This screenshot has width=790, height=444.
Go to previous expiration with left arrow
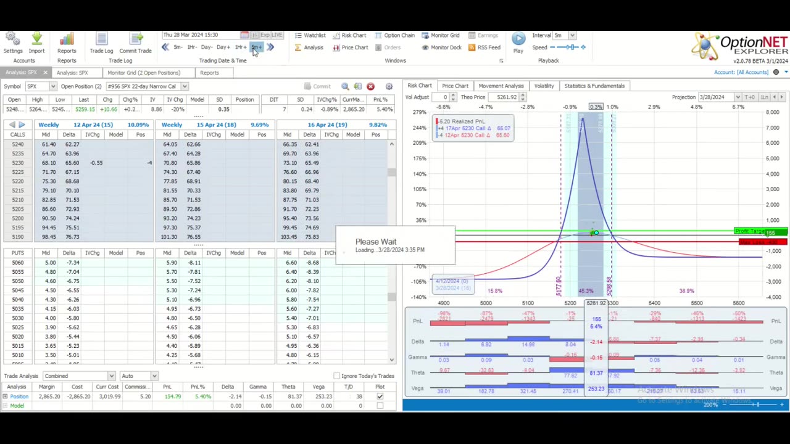12,125
